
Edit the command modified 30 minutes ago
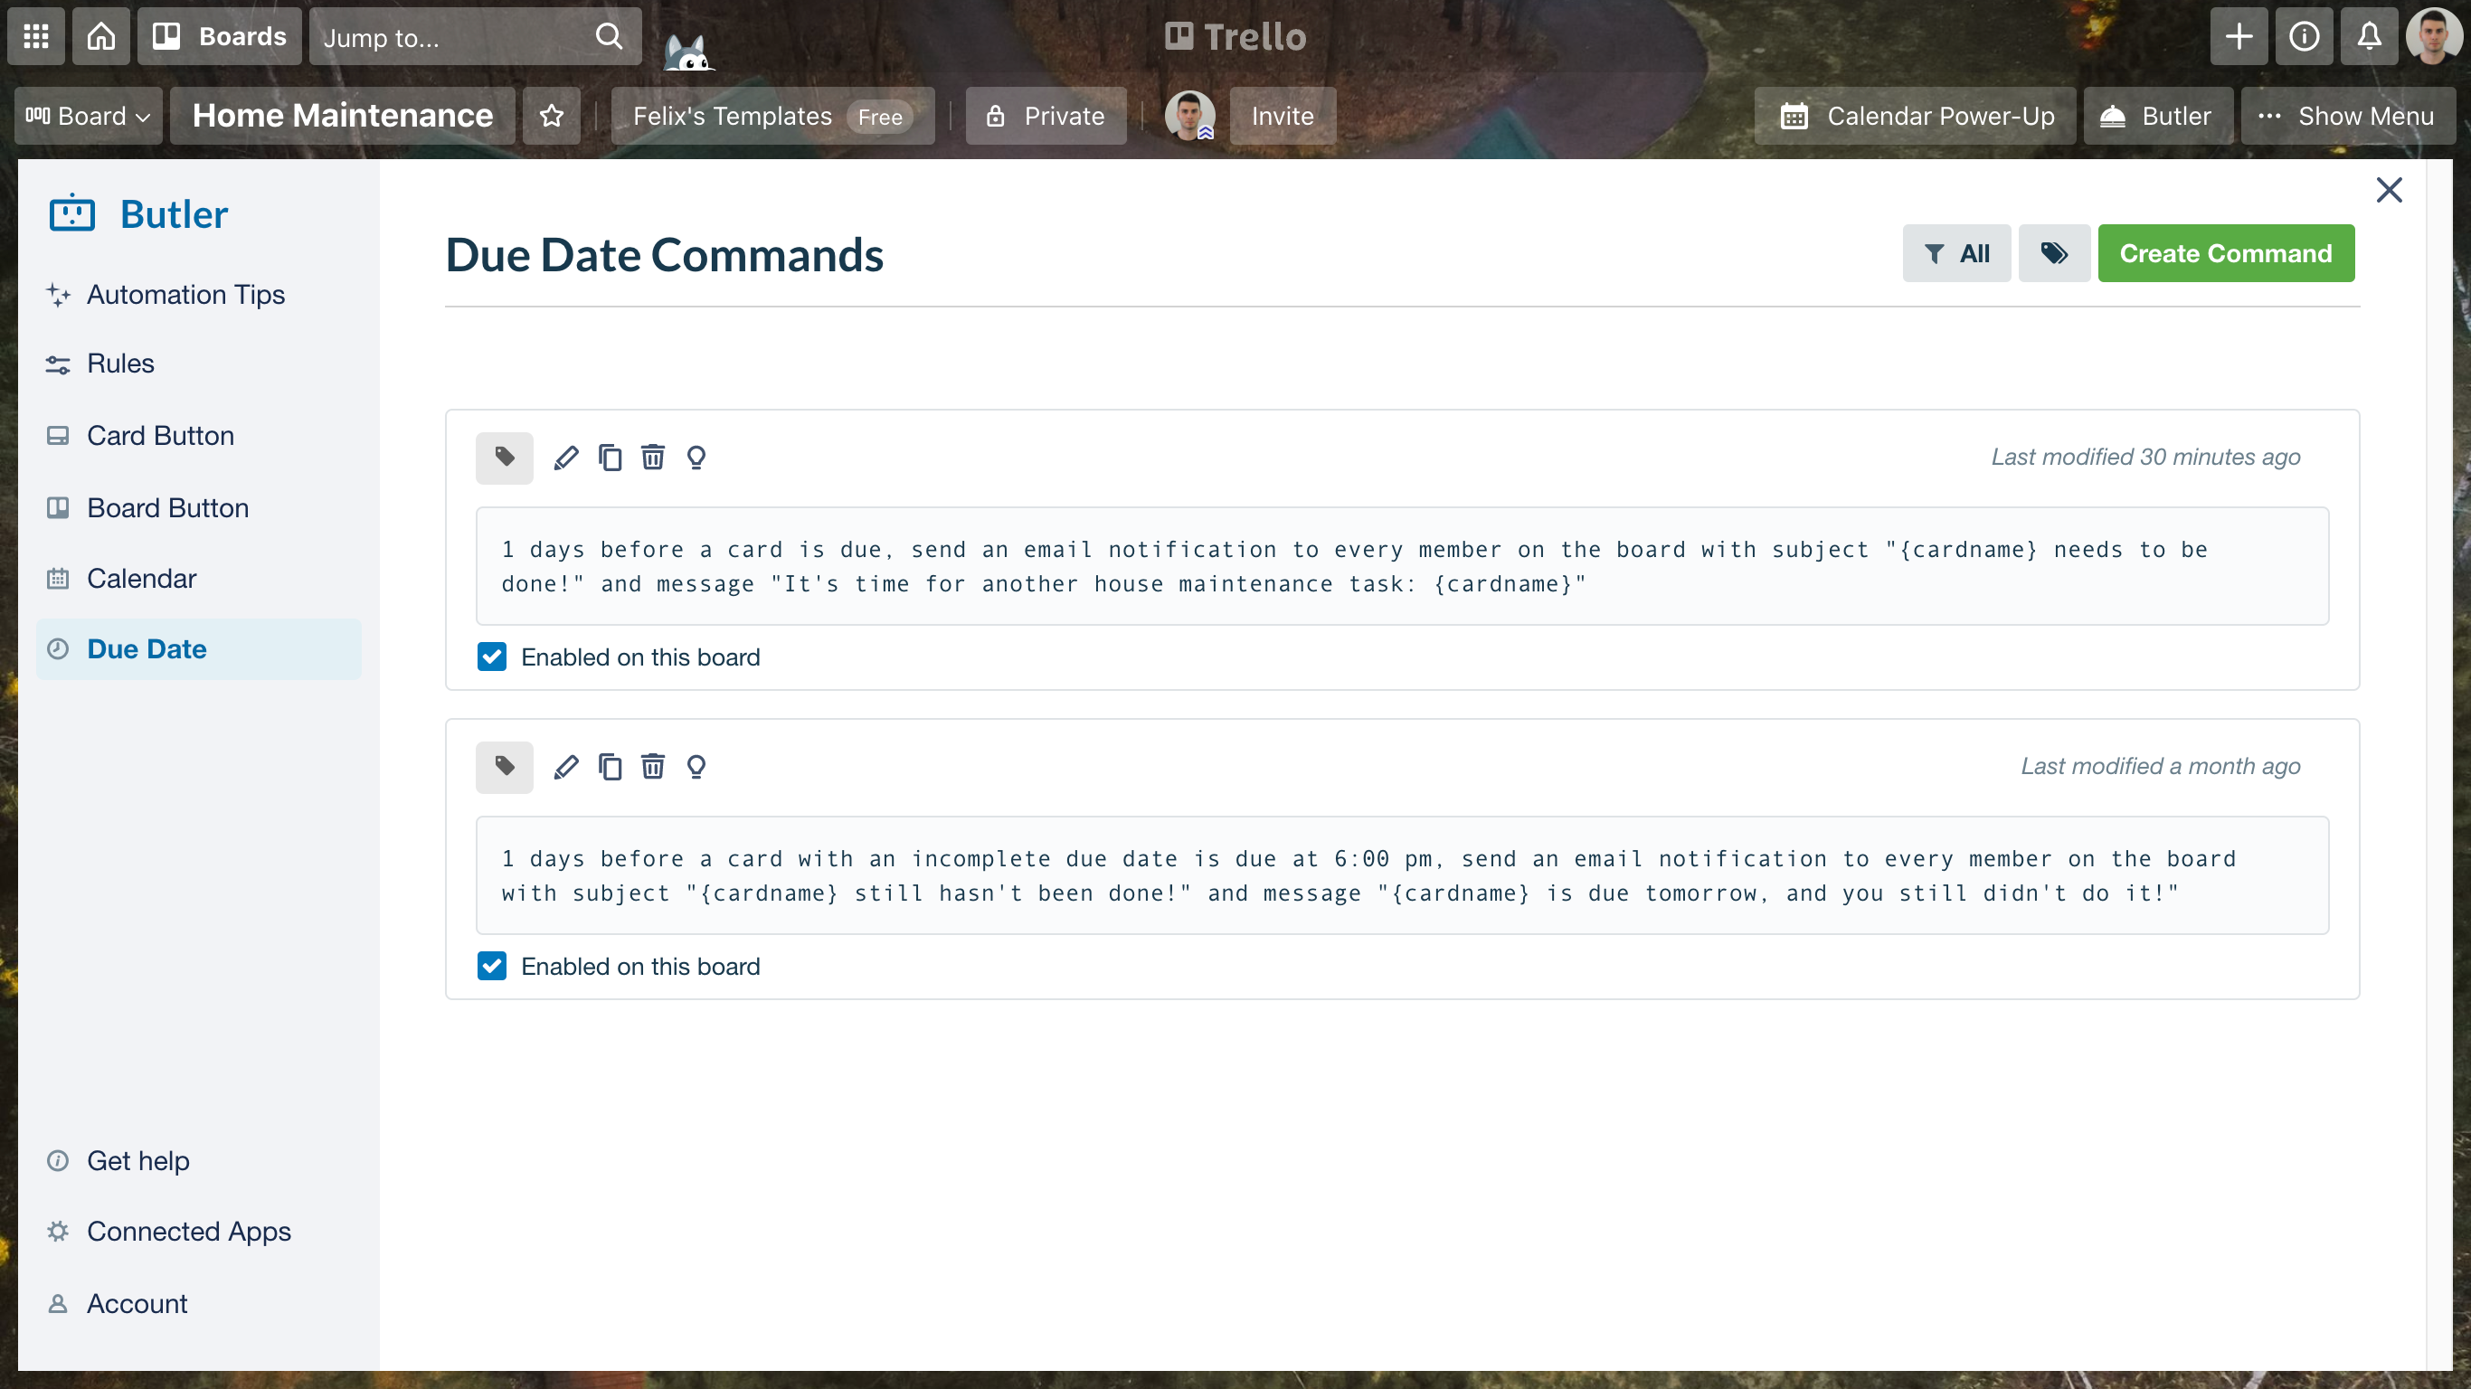tap(566, 458)
